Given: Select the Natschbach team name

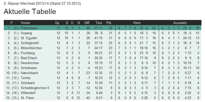Looking at the screenshot, I should click(30, 73).
